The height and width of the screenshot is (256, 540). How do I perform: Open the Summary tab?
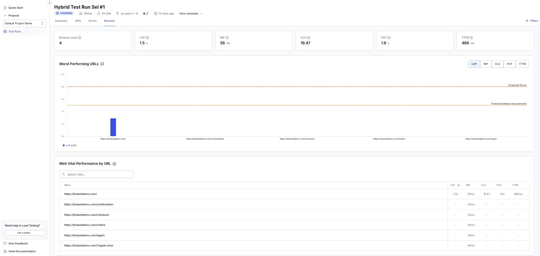point(61,21)
